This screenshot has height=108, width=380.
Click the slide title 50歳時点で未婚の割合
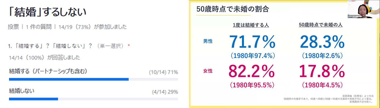(233, 9)
